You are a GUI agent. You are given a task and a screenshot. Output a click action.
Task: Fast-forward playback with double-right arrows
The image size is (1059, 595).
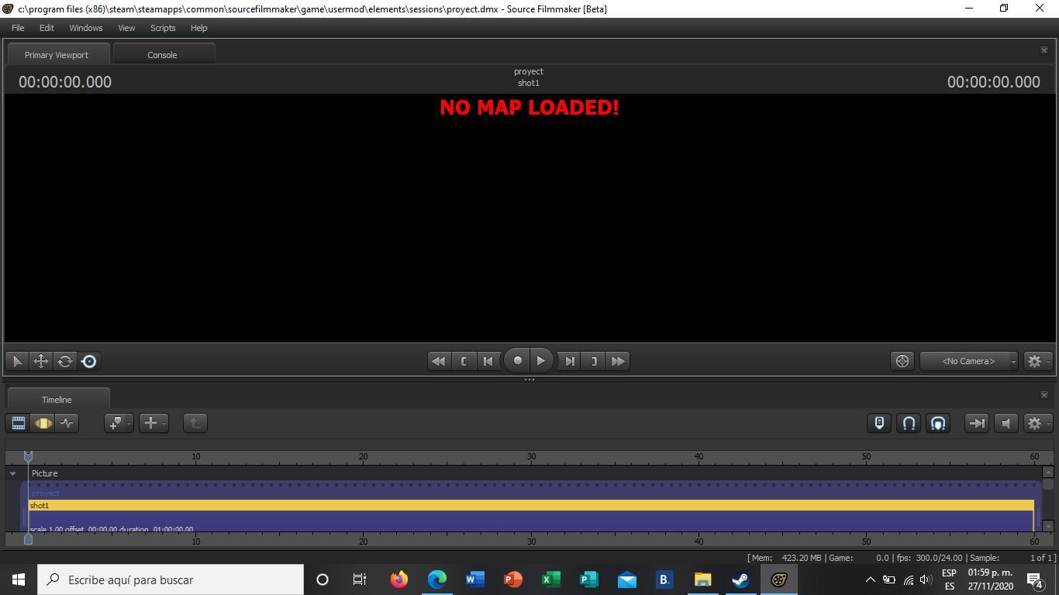tap(618, 361)
